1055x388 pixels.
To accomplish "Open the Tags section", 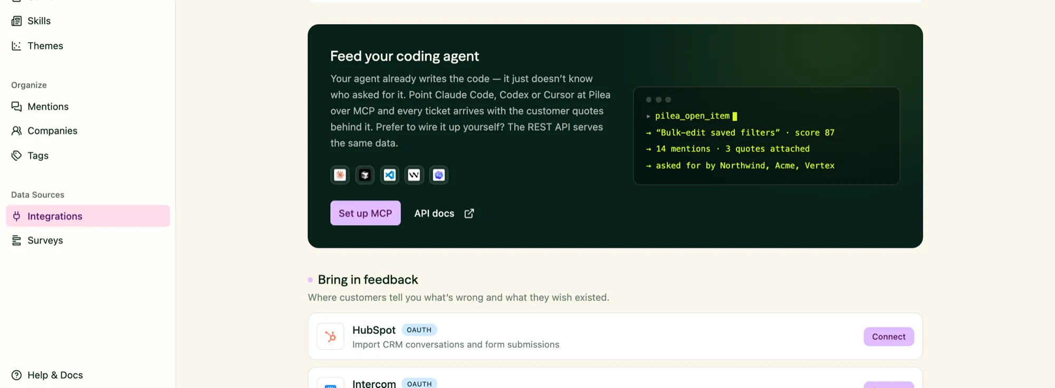I will point(88,156).
